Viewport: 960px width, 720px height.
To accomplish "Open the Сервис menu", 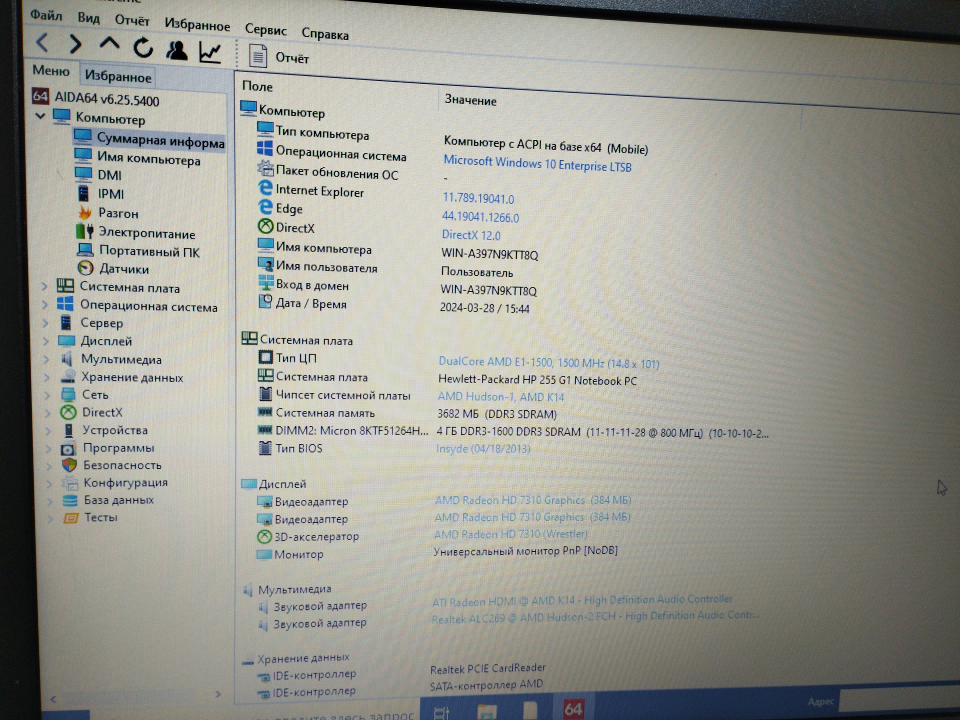I will click(x=265, y=29).
